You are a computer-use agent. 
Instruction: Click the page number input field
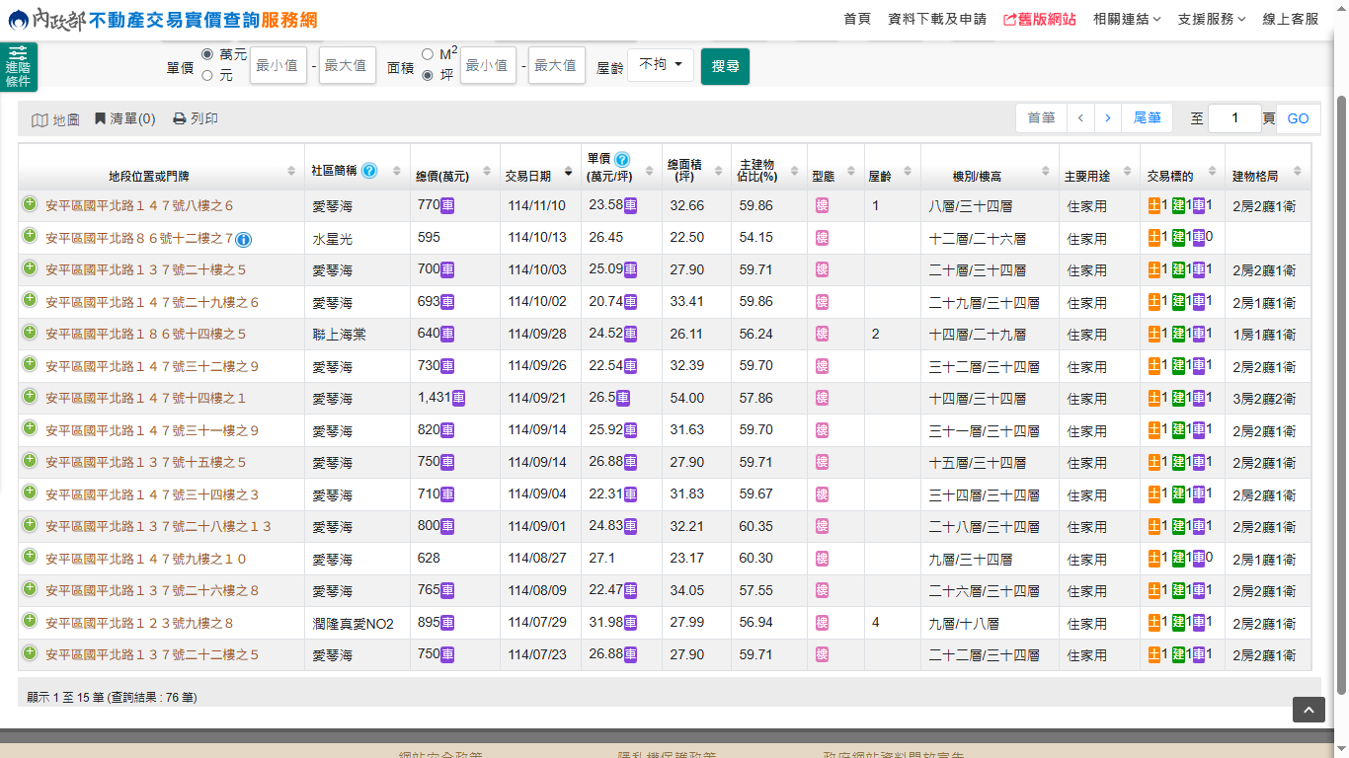[x=1233, y=118]
